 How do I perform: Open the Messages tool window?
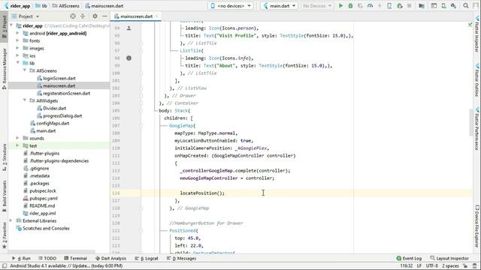(182, 258)
